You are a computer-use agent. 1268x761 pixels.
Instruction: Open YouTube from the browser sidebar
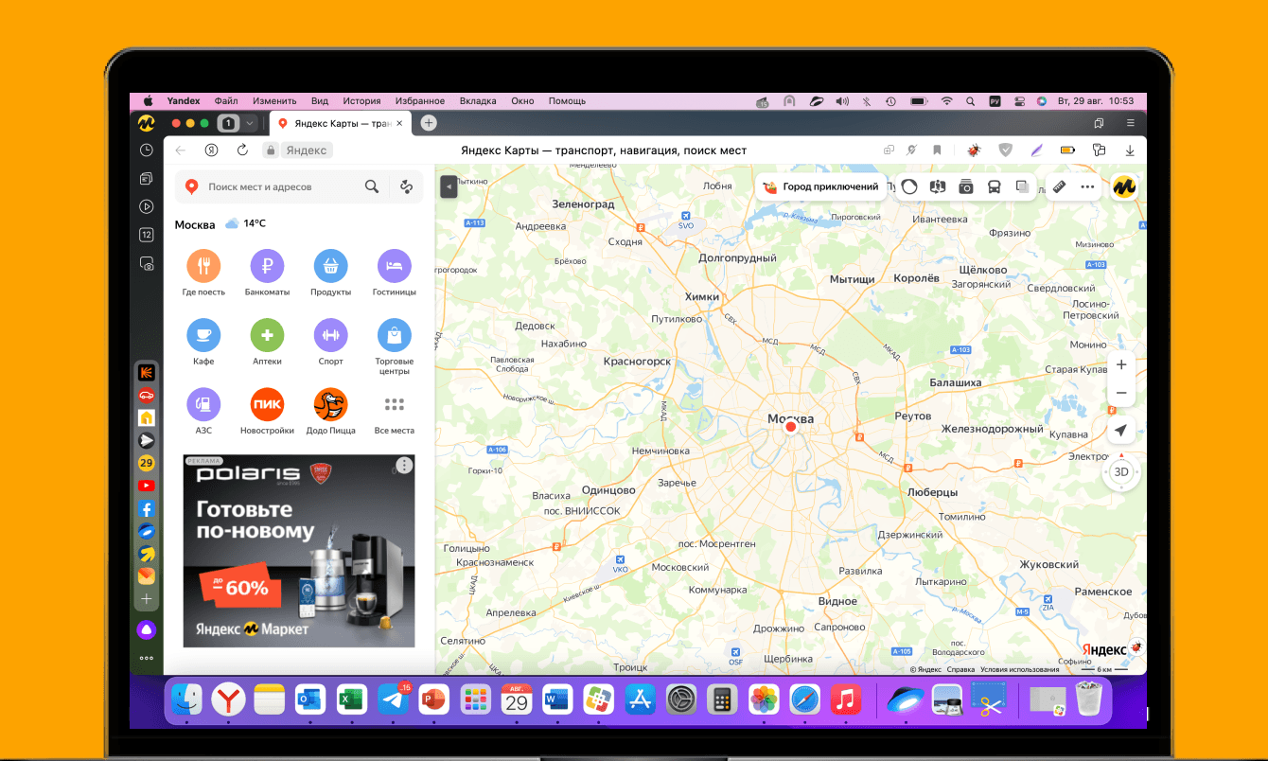[x=147, y=486]
